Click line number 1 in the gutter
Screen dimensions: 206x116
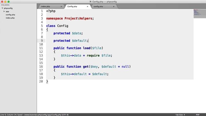42,11
